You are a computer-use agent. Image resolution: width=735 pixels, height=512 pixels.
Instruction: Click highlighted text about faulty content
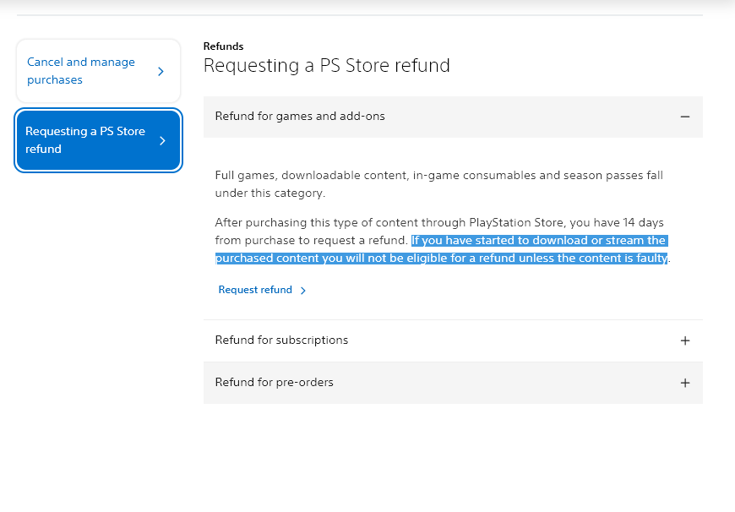tap(442, 249)
